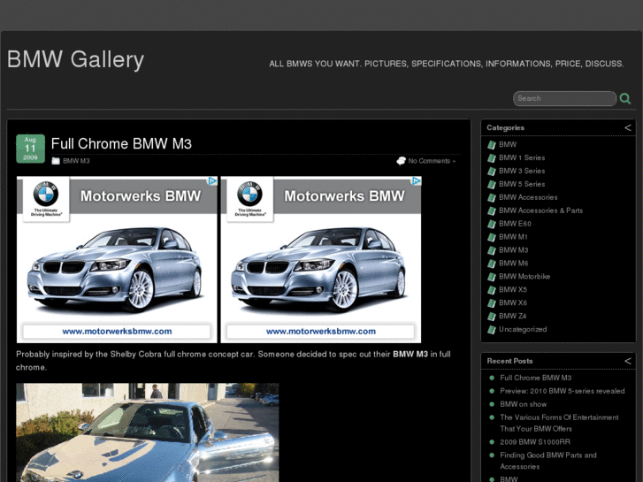Open the BMW Gallery site title
The height and width of the screenshot is (482, 643).
click(x=75, y=59)
